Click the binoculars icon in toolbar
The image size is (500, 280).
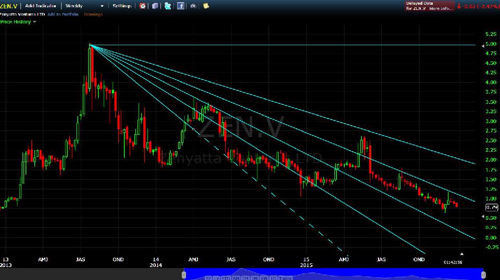(194, 6)
